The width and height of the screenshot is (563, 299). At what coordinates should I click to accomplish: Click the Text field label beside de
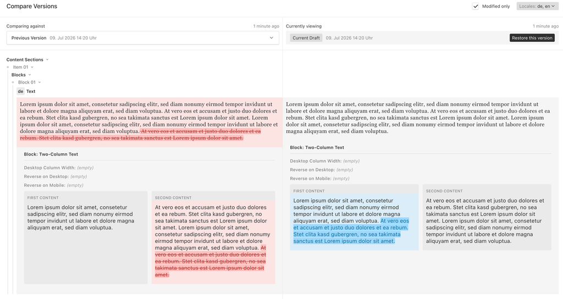click(31, 91)
